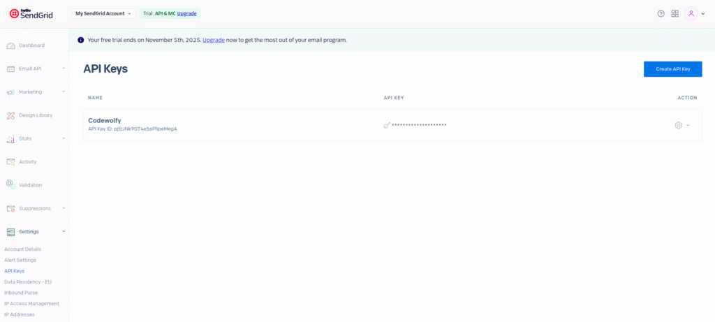Open the Activity menu item
Image resolution: width=715 pixels, height=322 pixels.
click(x=28, y=162)
